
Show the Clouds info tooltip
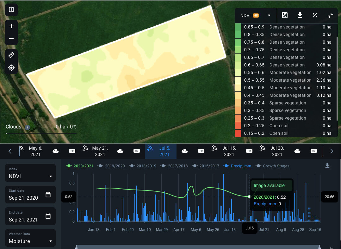(27, 127)
